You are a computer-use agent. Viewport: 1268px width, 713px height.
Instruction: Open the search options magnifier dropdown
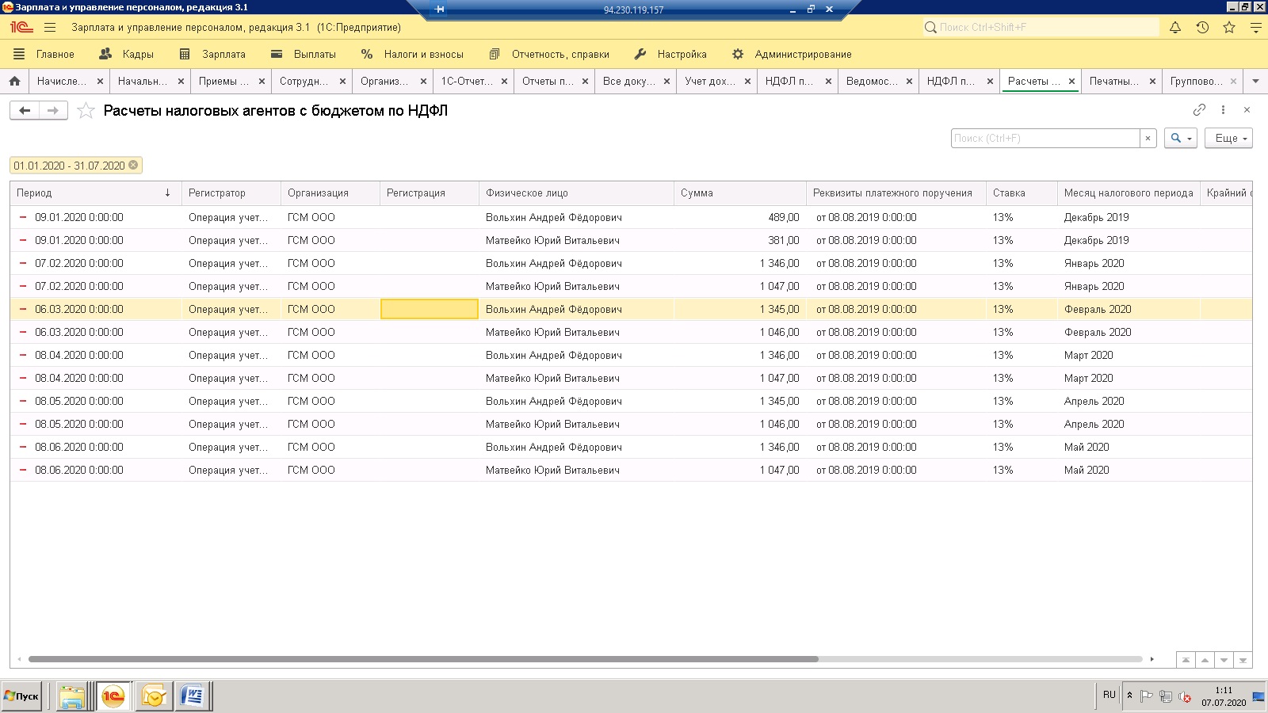click(x=1181, y=138)
